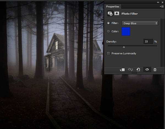Select the layer mask icon
This screenshot has height=129, width=165.
pos(117,13)
